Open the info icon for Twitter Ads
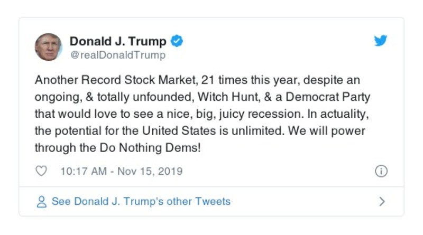Image resolution: width=423 pixels, height=235 pixels. pyautogui.click(x=381, y=171)
